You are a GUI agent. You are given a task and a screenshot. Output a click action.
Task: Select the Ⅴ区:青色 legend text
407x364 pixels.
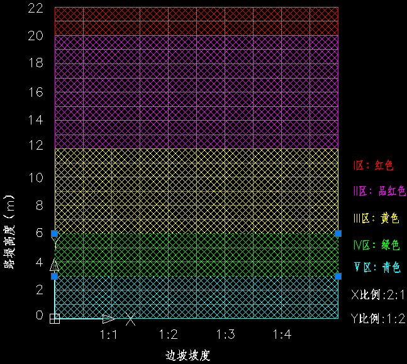click(x=376, y=268)
